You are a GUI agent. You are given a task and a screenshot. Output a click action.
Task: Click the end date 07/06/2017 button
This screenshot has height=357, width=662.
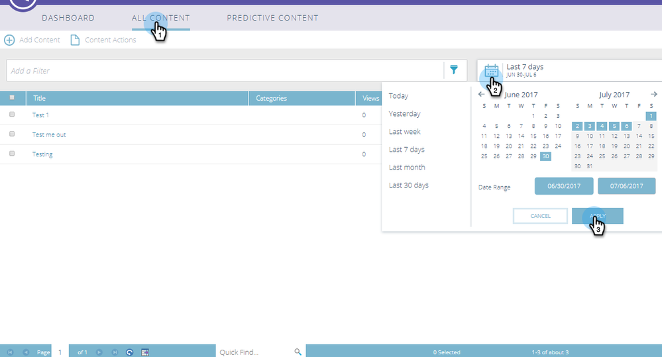626,186
